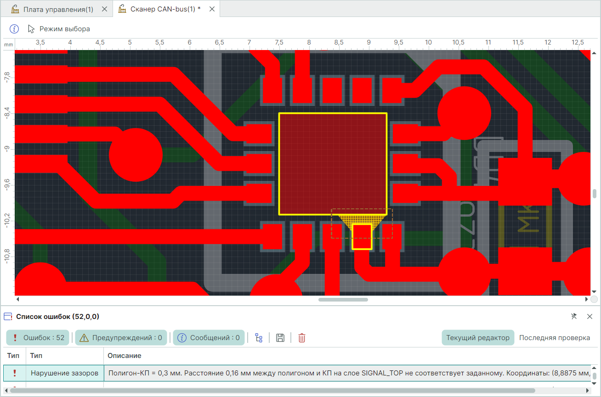The height and width of the screenshot is (397, 601).
Task: Close the Плата управления(1) tab
Action: (x=104, y=9)
